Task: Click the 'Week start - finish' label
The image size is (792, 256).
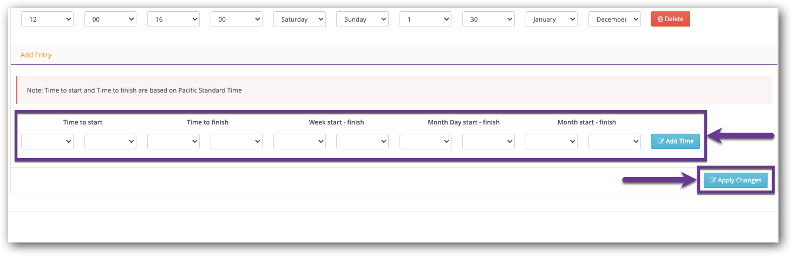Action: click(336, 122)
